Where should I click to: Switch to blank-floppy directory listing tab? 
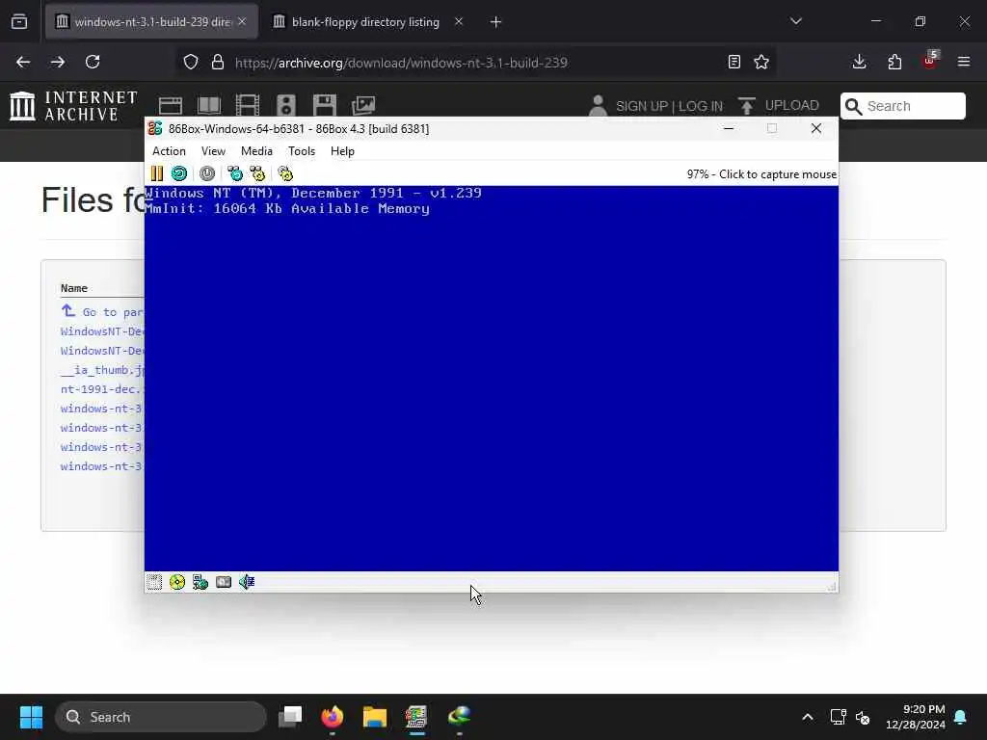pyautogui.click(x=368, y=22)
